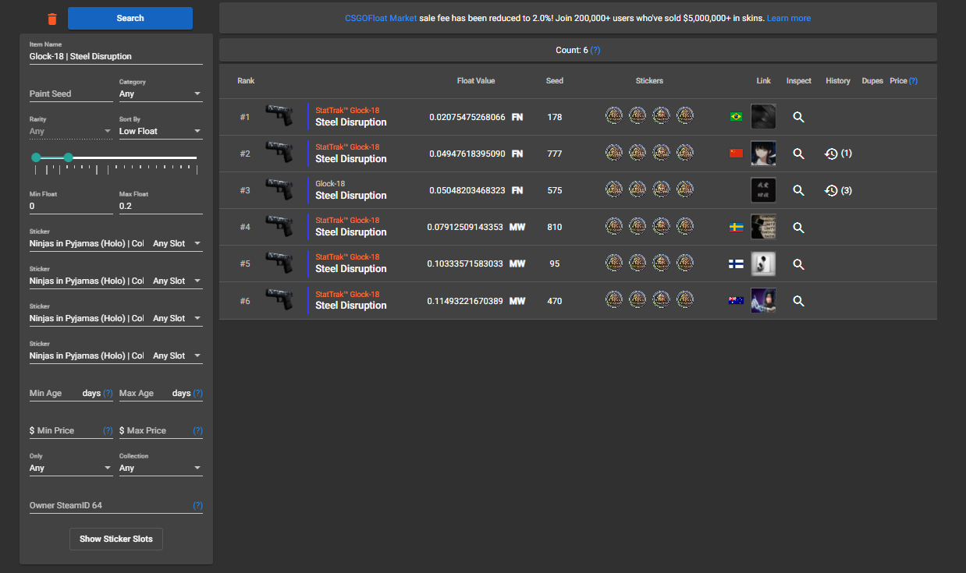Click the Max Float field showing 0.2
This screenshot has height=573, width=966.
point(161,206)
